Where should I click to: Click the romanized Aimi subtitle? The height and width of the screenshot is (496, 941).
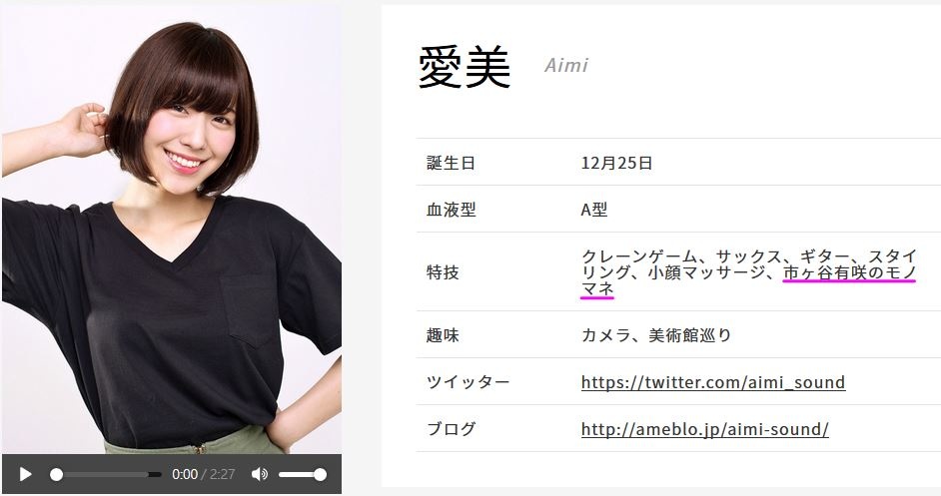(566, 65)
